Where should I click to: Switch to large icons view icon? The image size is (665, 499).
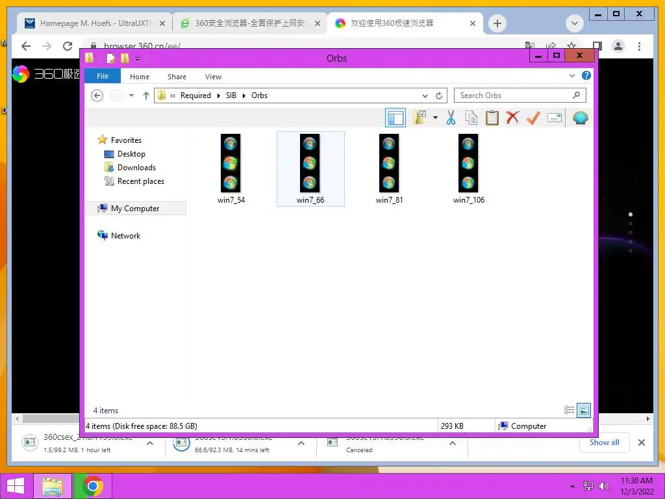(x=584, y=410)
